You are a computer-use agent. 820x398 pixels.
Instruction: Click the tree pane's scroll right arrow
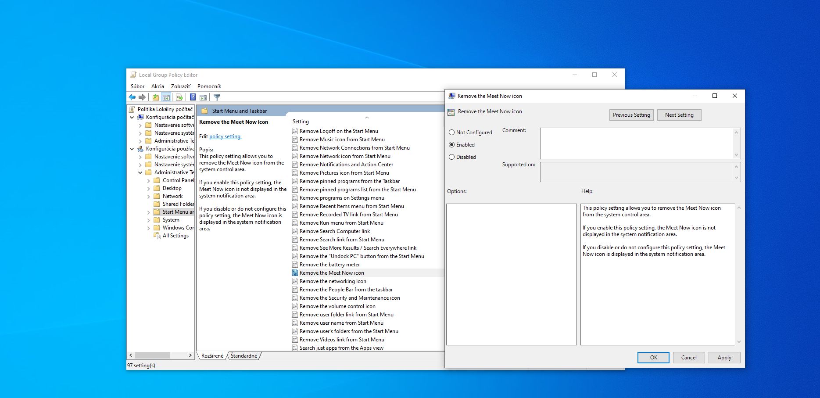(190, 355)
